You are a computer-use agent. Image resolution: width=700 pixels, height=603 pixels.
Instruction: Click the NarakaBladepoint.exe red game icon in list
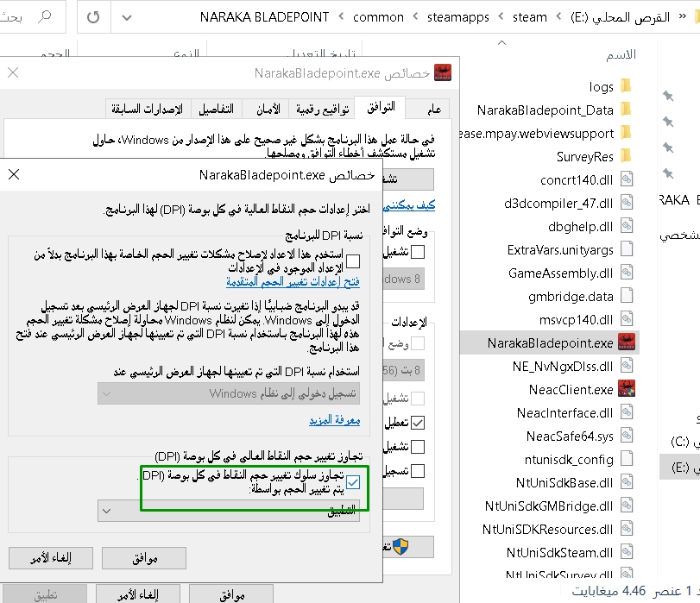(x=627, y=342)
